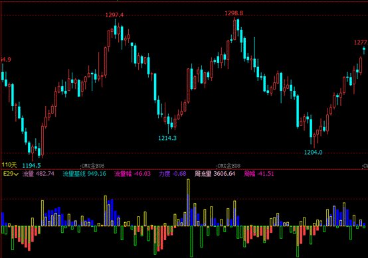Select the 流量基线 949.16 readout
The image size is (368, 258).
point(84,174)
